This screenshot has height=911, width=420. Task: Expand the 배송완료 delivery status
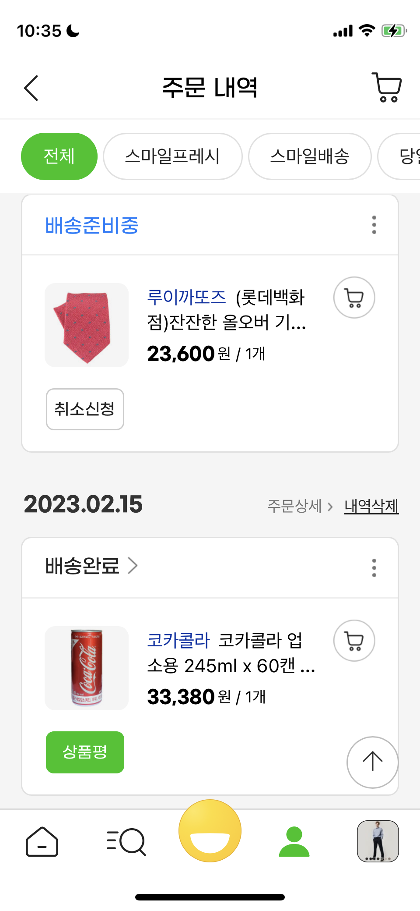pyautogui.click(x=92, y=566)
